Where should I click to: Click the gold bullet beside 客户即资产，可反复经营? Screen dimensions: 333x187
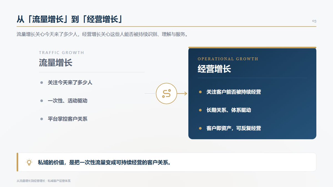[200, 128]
